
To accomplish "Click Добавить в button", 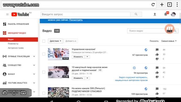I will pyautogui.click(x=71, y=41).
